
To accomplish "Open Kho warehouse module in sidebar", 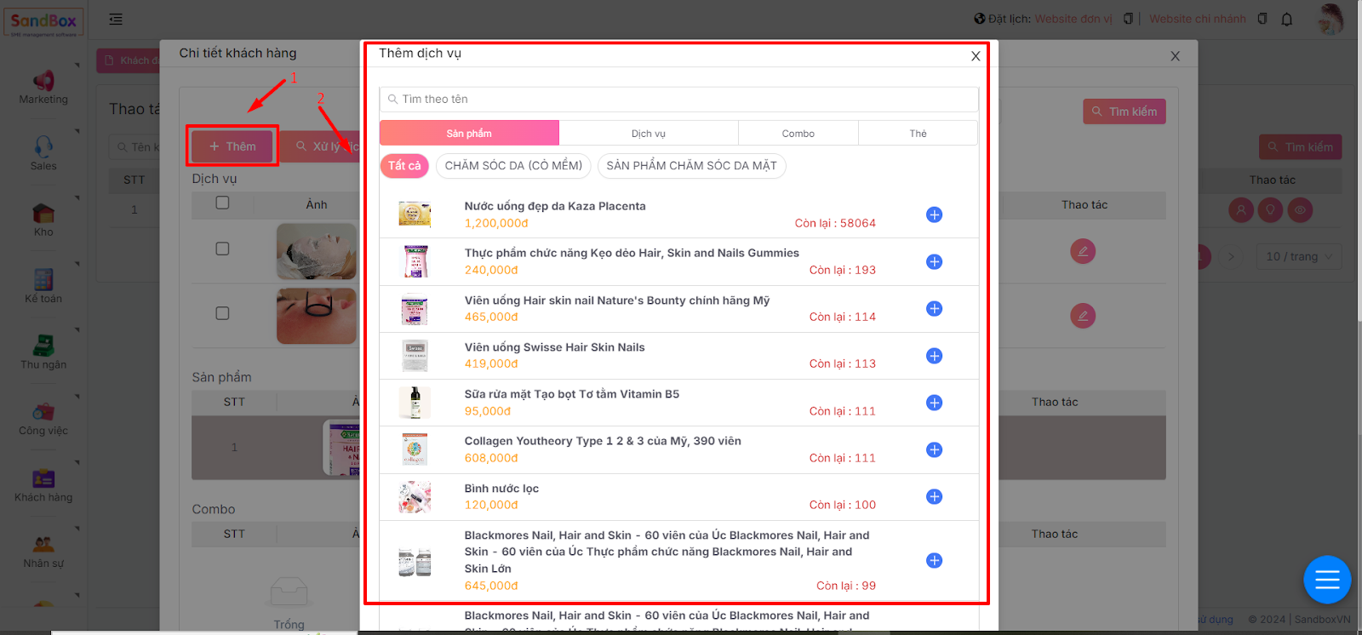I will [x=43, y=220].
